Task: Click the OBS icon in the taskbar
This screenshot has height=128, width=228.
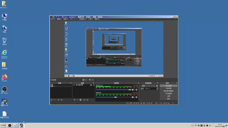Action: (x=10, y=125)
